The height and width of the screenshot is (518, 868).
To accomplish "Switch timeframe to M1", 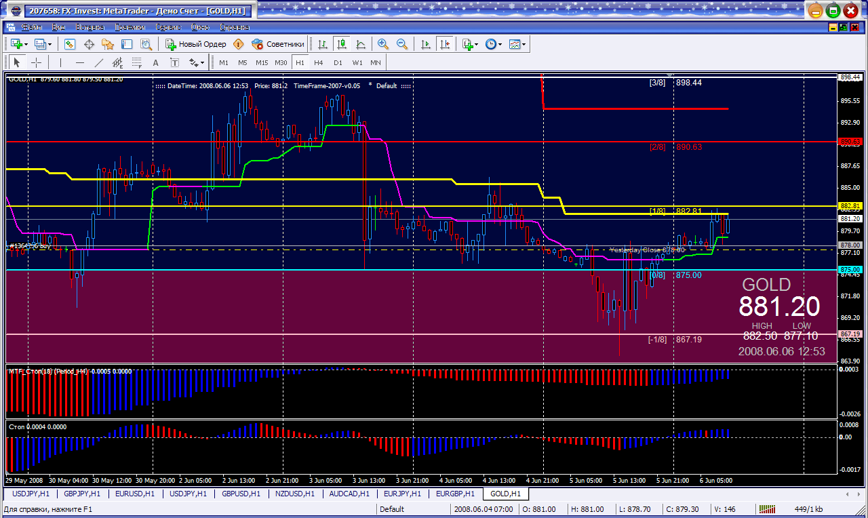I will tap(223, 62).
